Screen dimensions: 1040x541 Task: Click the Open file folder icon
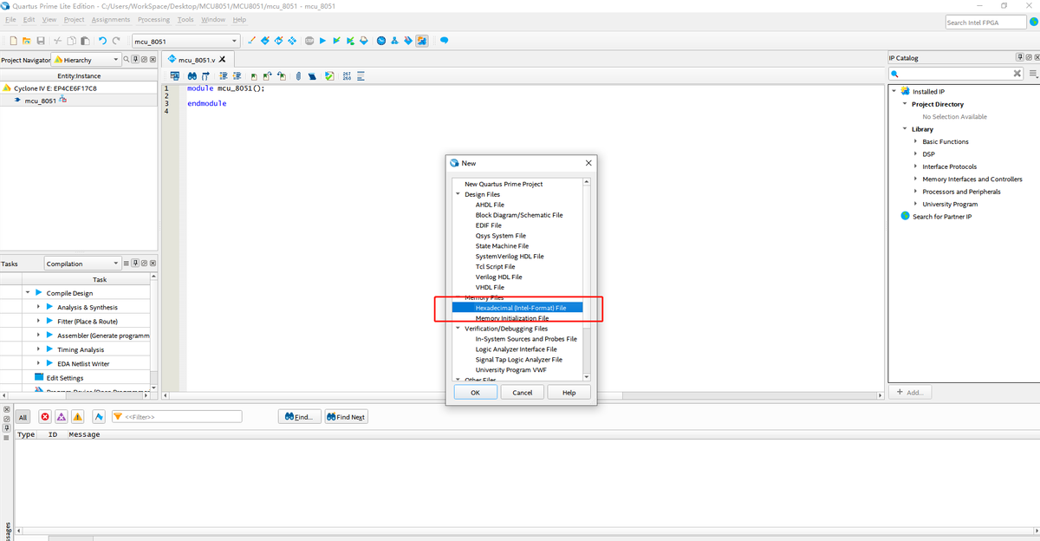click(27, 41)
